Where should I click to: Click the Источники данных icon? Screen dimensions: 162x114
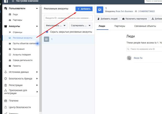(x=5, y=72)
